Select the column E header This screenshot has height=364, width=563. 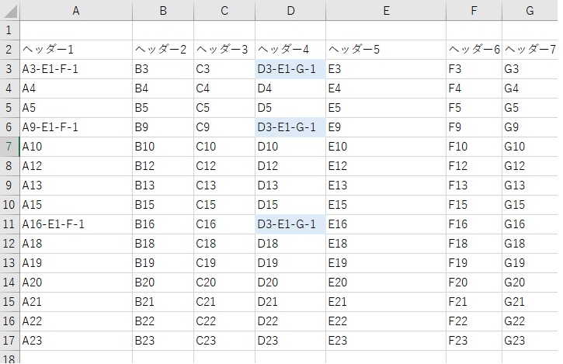[x=385, y=10]
